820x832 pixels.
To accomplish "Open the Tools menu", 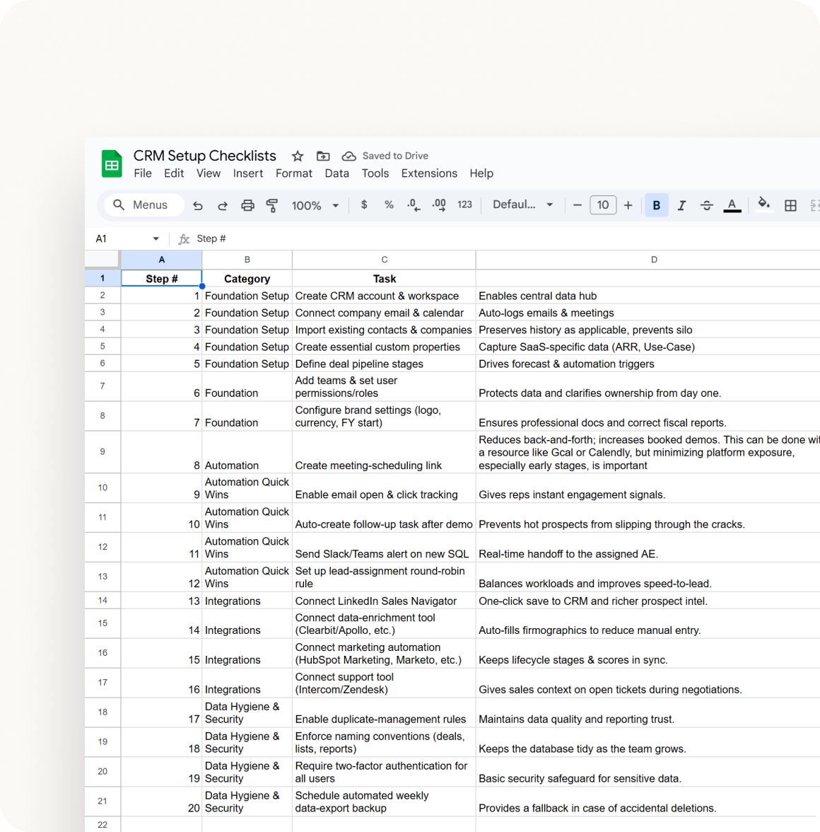I will coord(375,173).
